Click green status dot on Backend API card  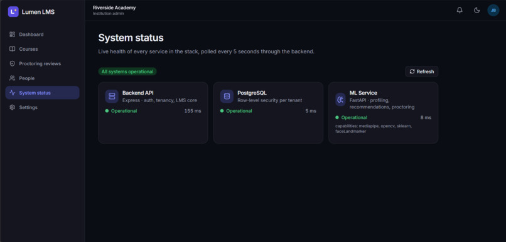pyautogui.click(x=107, y=111)
